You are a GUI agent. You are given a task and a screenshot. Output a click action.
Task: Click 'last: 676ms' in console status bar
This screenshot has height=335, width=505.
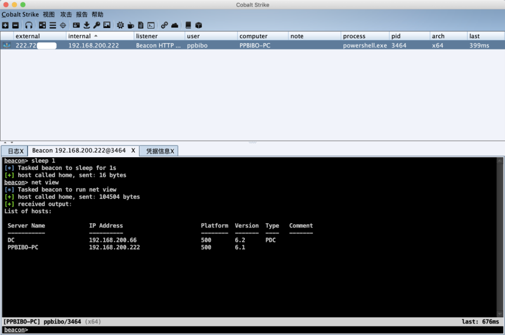tap(480, 321)
